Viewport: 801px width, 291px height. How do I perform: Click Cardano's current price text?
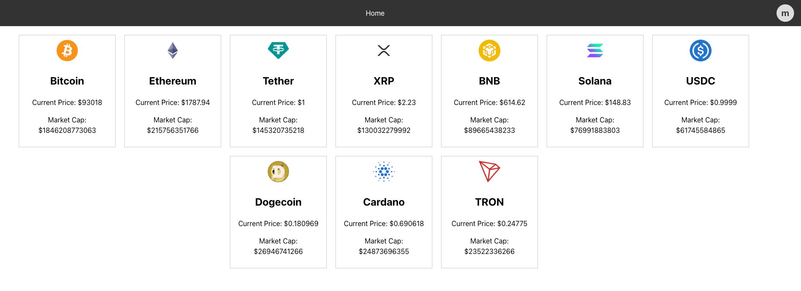pyautogui.click(x=384, y=223)
